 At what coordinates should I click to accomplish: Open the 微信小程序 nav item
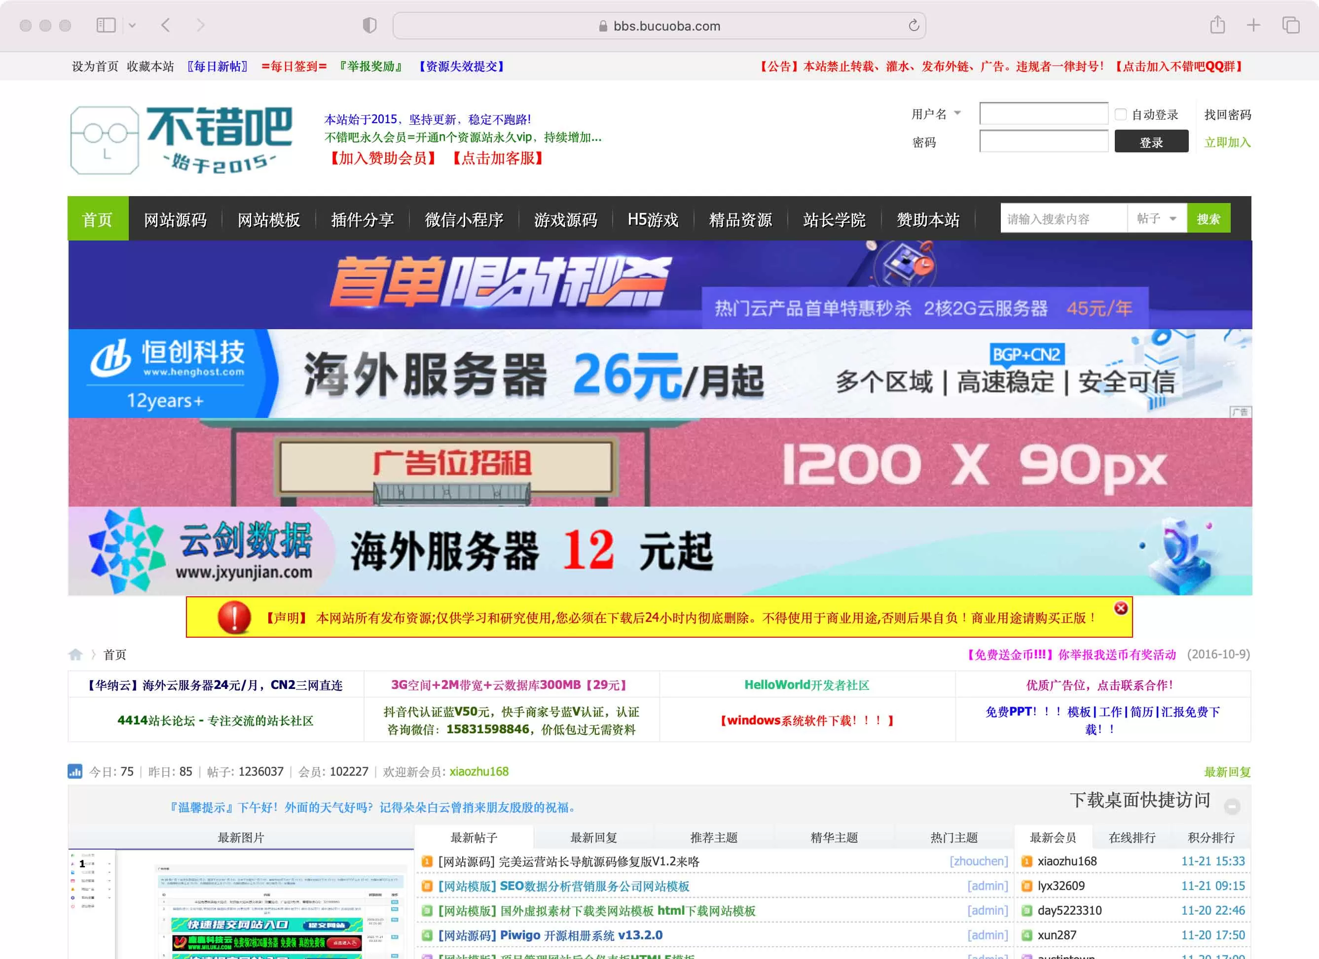click(x=464, y=220)
